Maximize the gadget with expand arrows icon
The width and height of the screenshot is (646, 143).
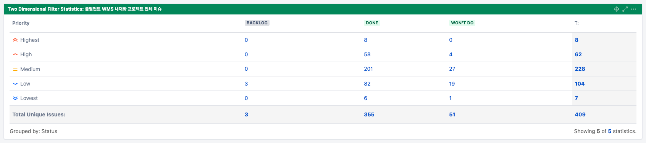(625, 9)
